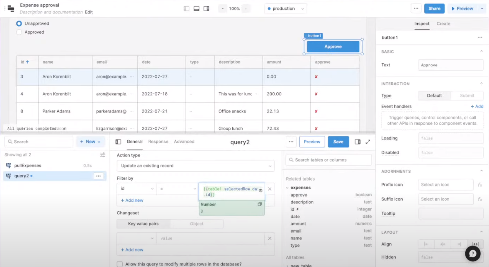Set alignment to left
Viewport: 489px width, 267px height.
[426, 244]
